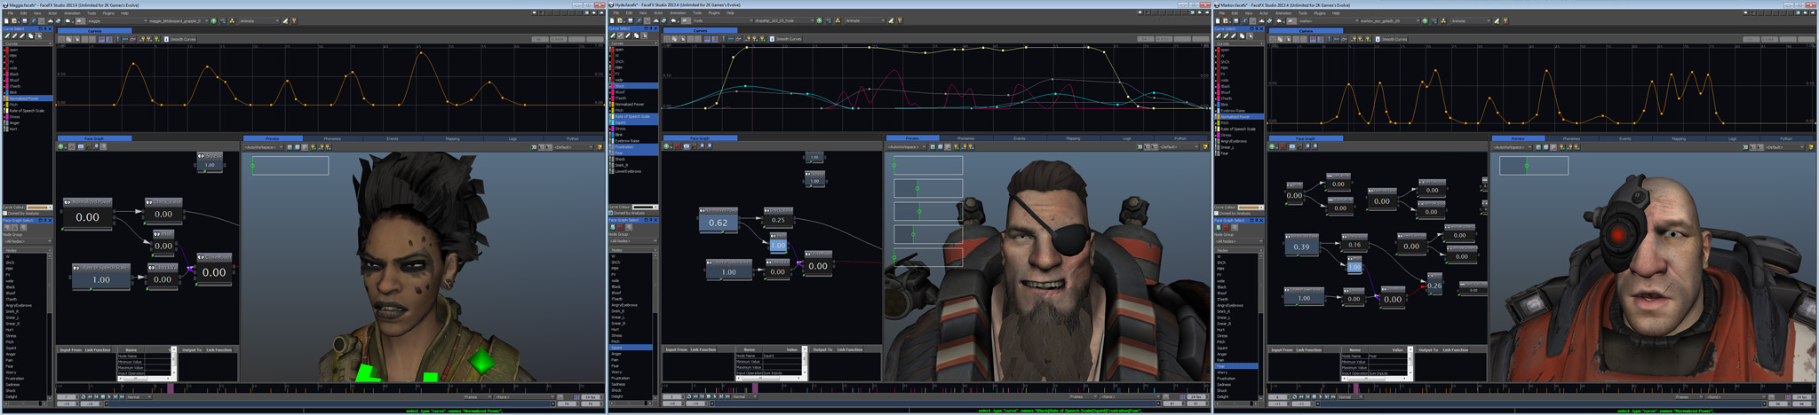Image resolution: width=1819 pixels, height=415 pixels.
Task: Click the pencil icon right of Maggie's Animate dropdown
Action: pyautogui.click(x=285, y=21)
